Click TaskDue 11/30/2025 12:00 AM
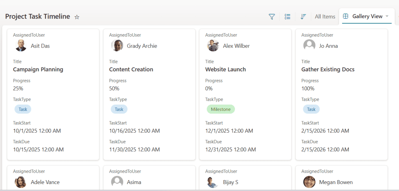 (134, 149)
